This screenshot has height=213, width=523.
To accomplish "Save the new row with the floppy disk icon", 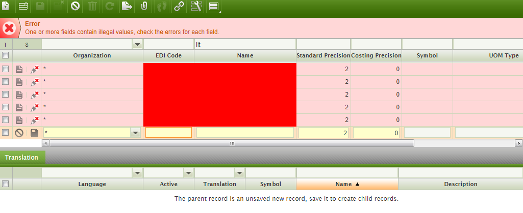I will pos(35,133).
